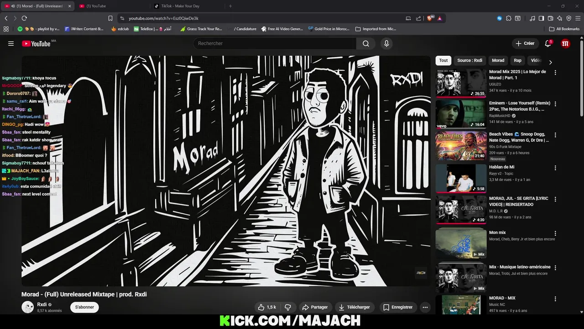The height and width of the screenshot is (329, 584).
Task: Open options for MORAD - MIX video
Action: [x=555, y=299]
